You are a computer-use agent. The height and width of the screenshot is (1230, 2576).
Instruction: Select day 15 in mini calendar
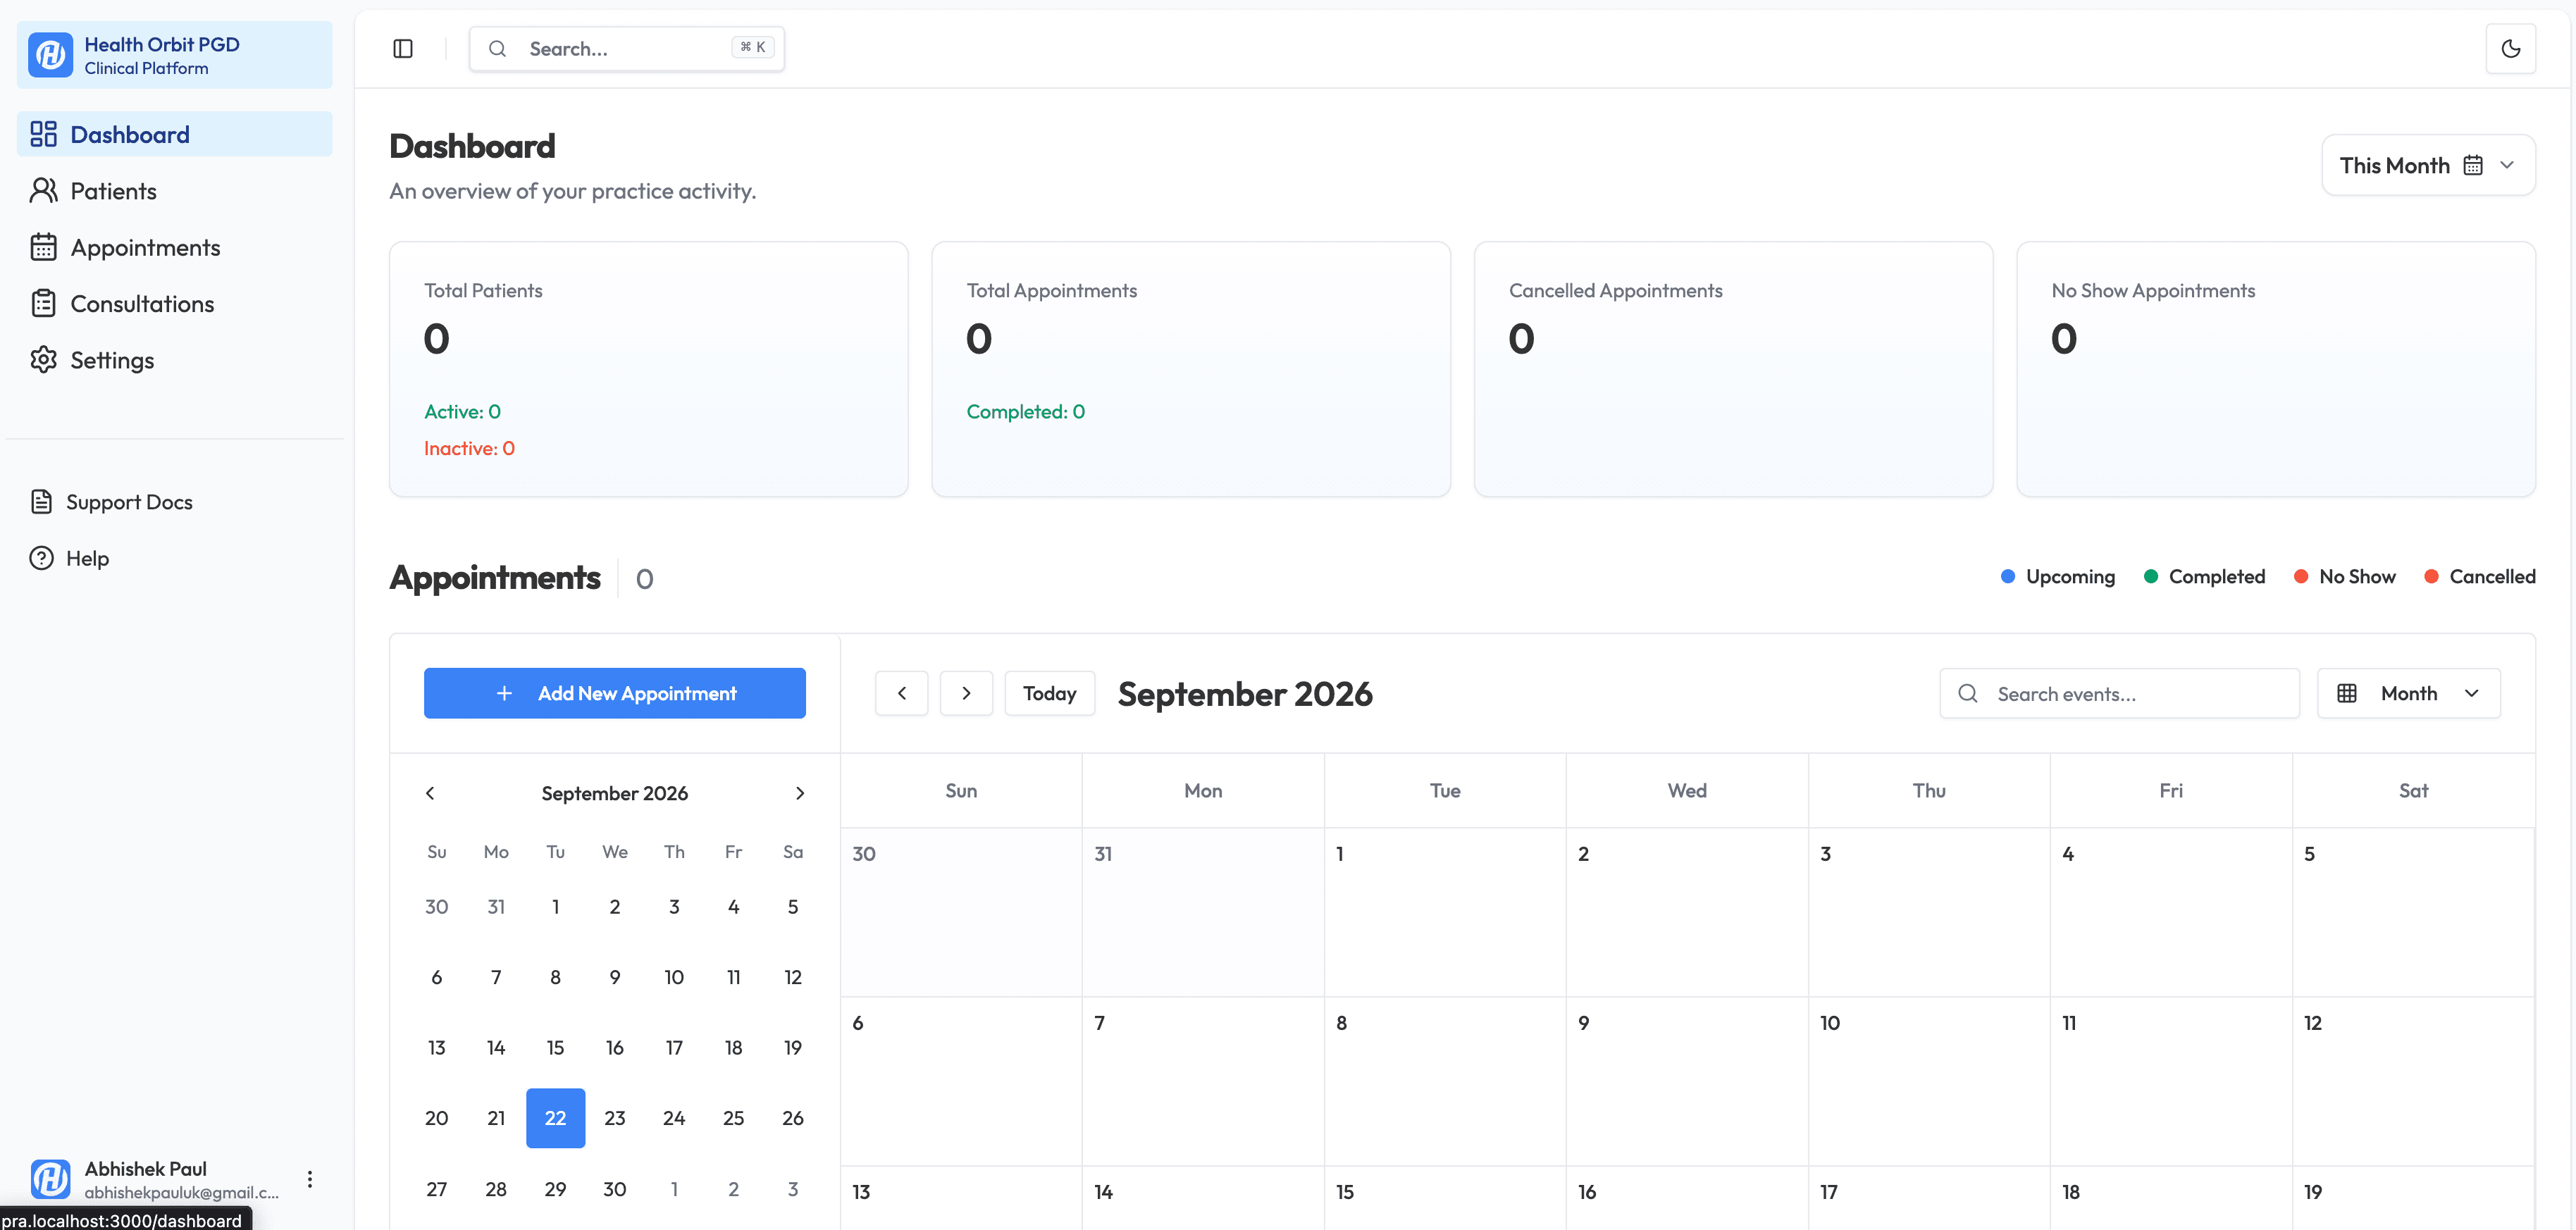555,1047
